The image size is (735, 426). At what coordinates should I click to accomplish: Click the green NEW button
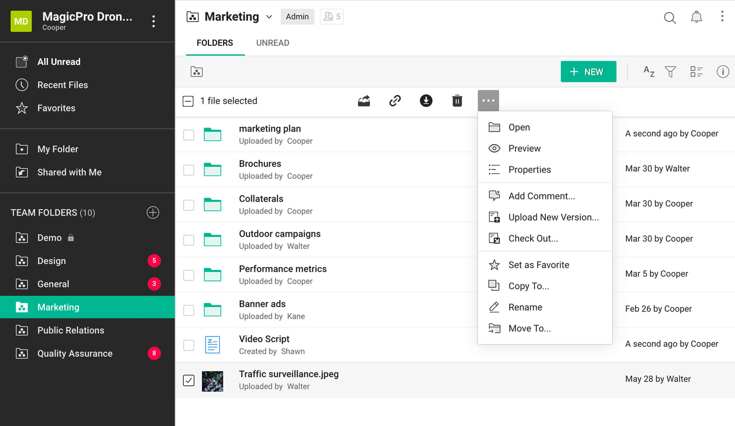point(588,72)
